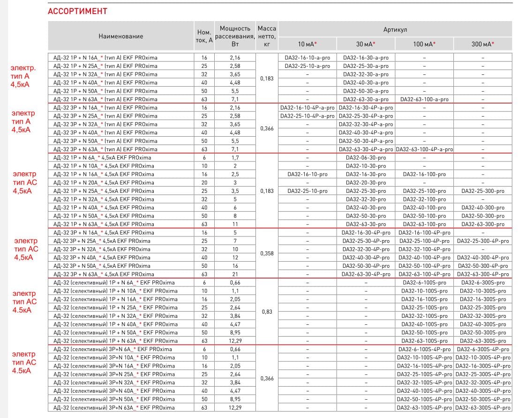Click the 10 мА* subcolumn header
This screenshot has width=526, height=418.
(x=307, y=44)
